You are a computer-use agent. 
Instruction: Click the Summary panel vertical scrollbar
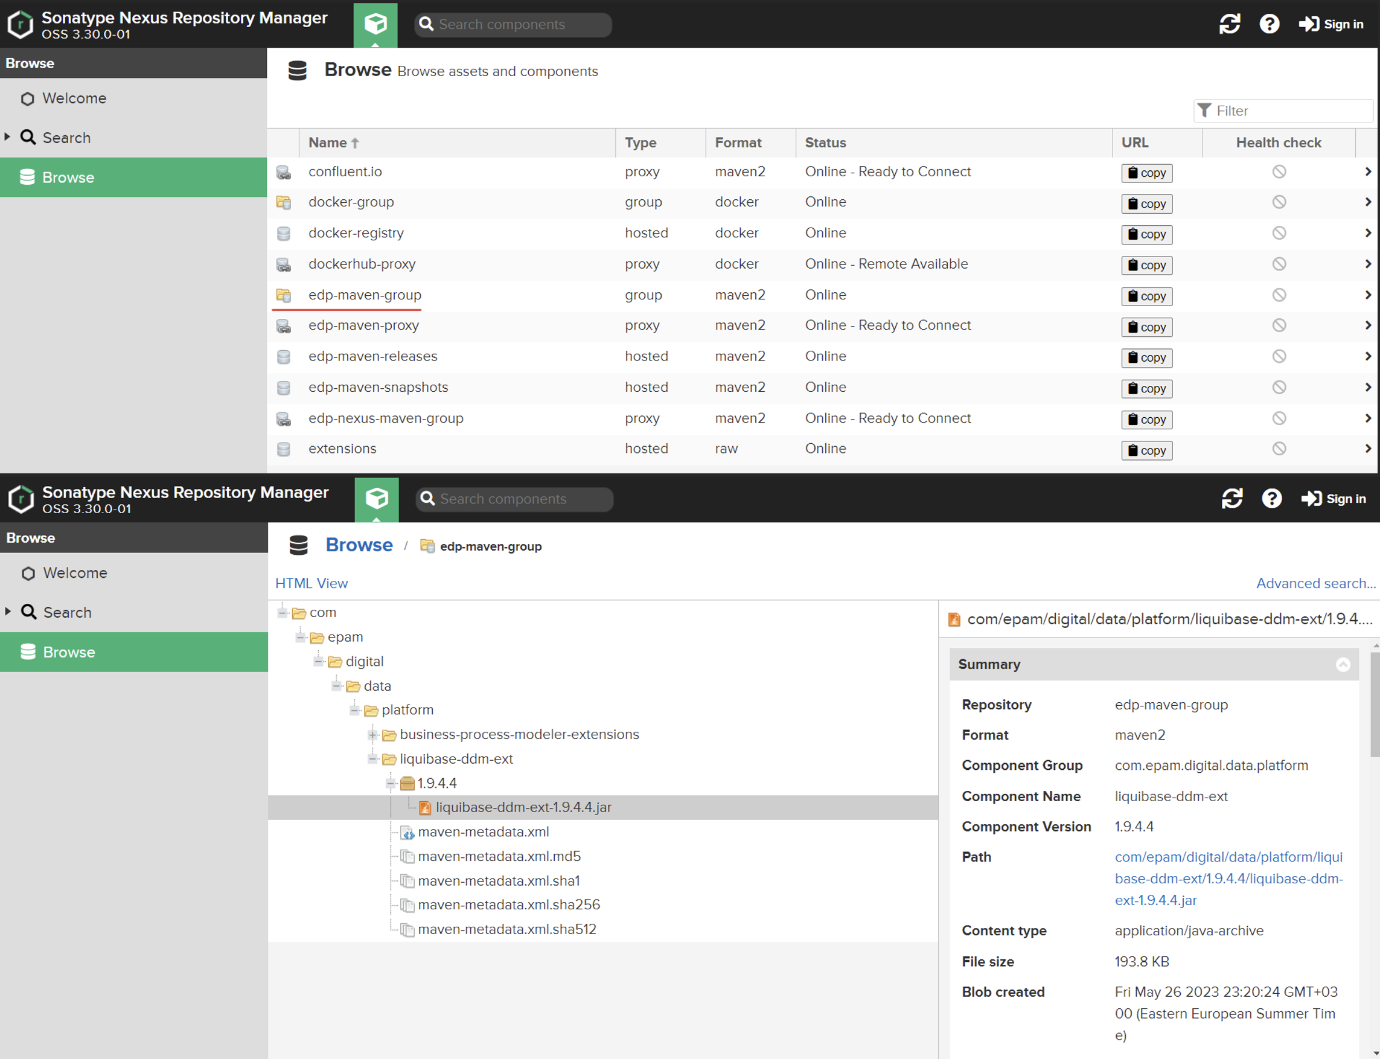pos(1375,706)
